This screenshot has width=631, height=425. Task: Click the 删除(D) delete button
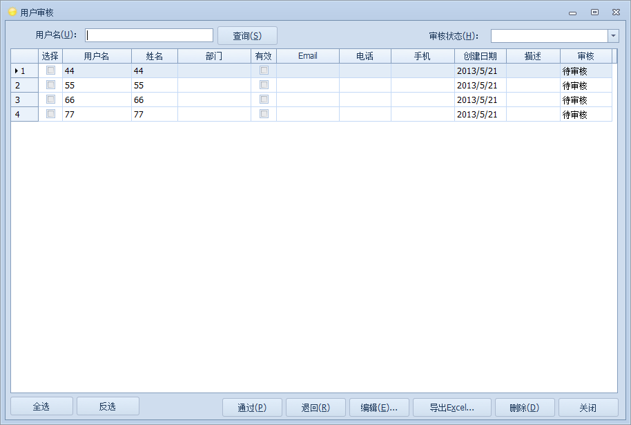525,408
